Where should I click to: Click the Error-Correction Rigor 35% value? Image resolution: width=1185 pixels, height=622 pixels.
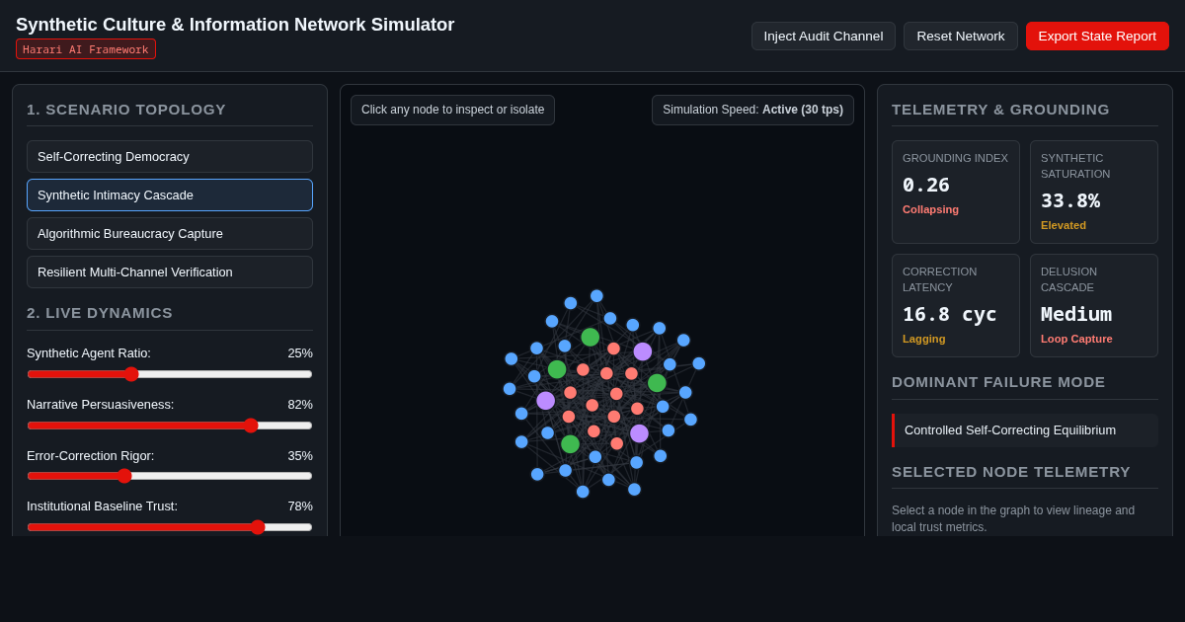click(x=300, y=456)
